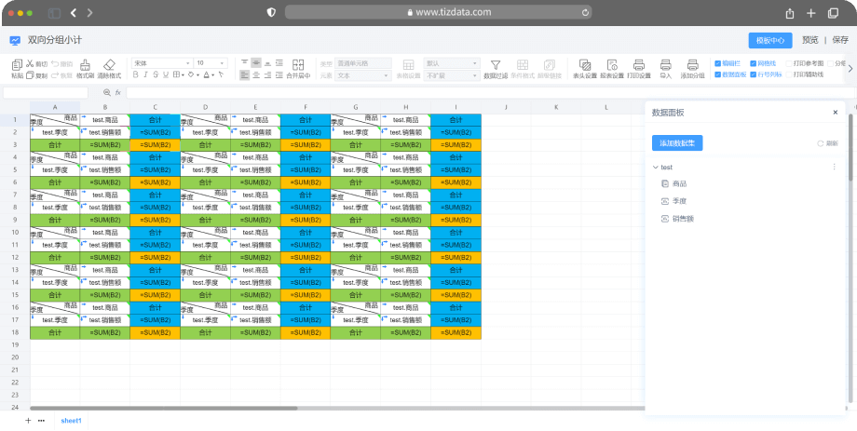Open the 宋体 font family dropdown

tap(160, 63)
